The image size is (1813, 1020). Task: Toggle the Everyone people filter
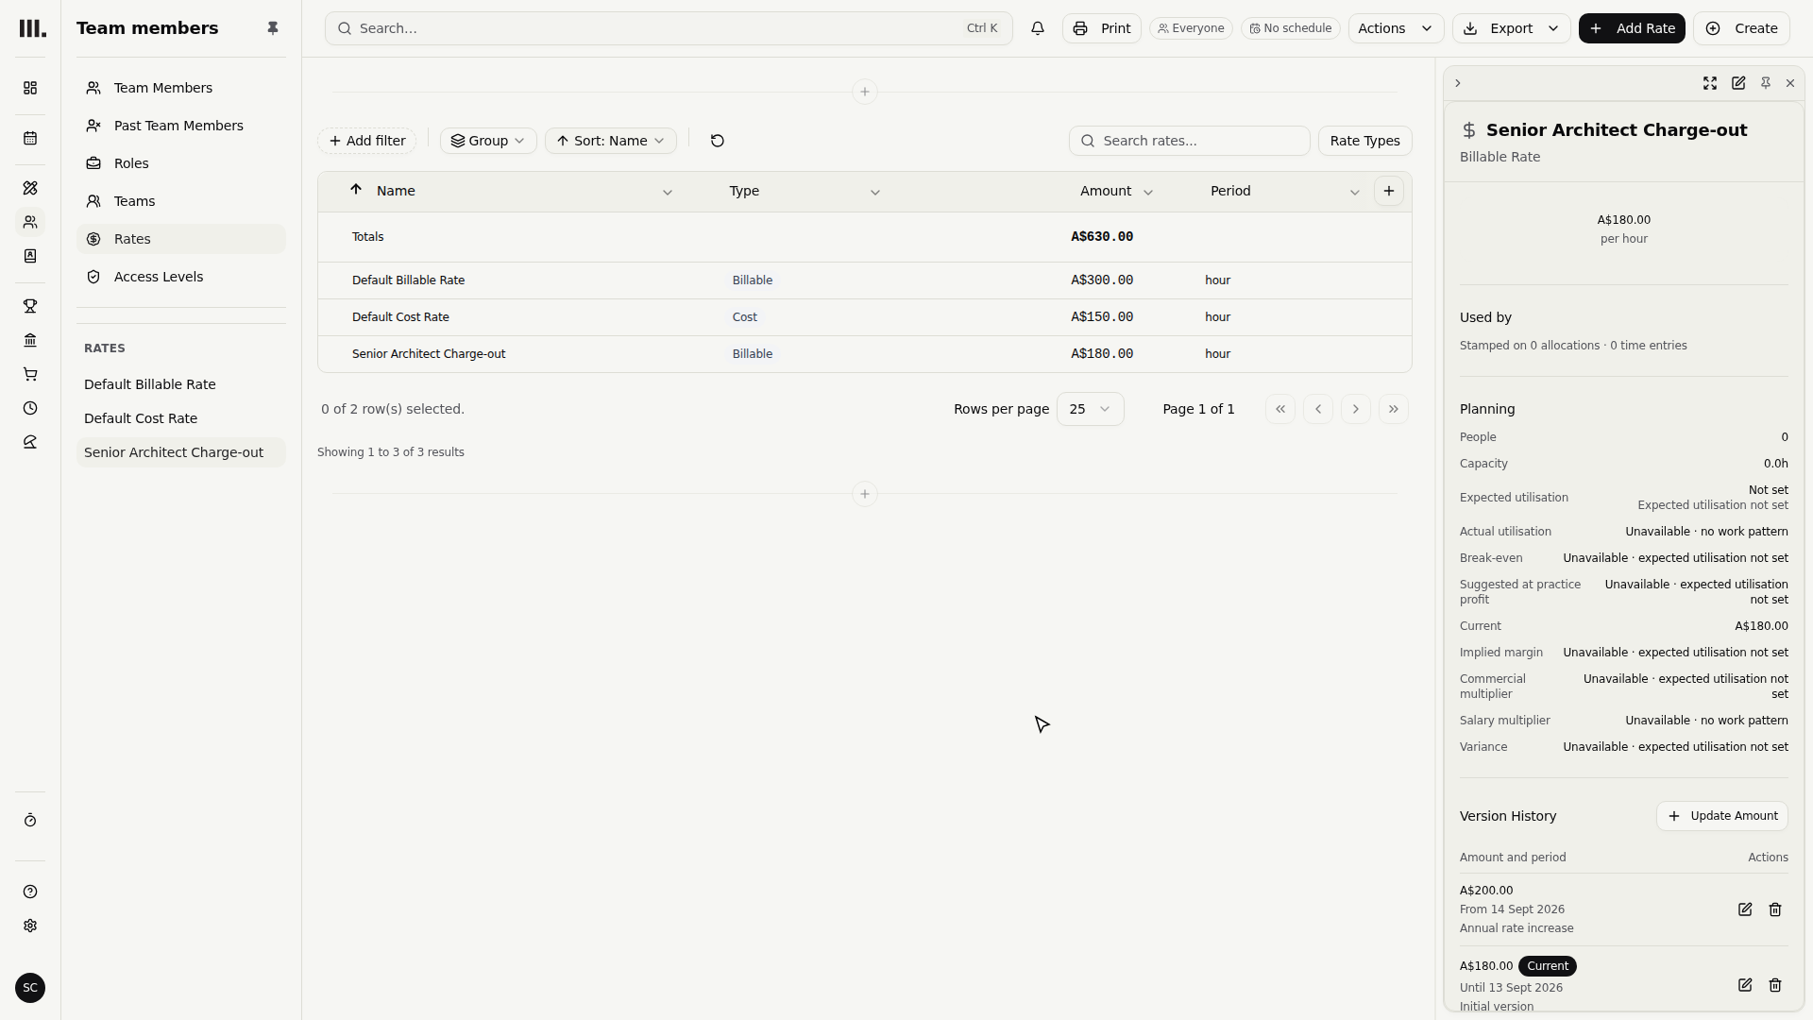tap(1191, 28)
